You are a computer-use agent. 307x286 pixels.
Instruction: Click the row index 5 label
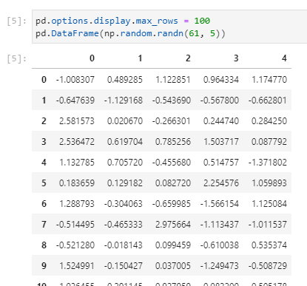(x=44, y=183)
